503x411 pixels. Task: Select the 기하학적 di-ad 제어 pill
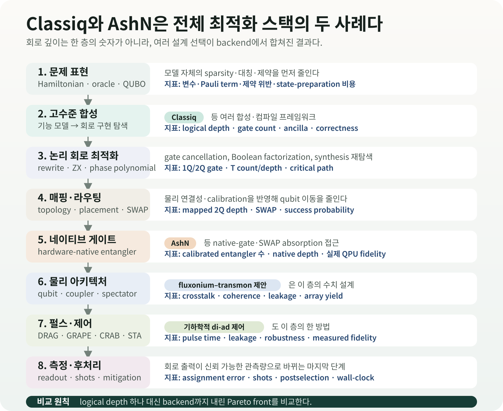(x=214, y=327)
